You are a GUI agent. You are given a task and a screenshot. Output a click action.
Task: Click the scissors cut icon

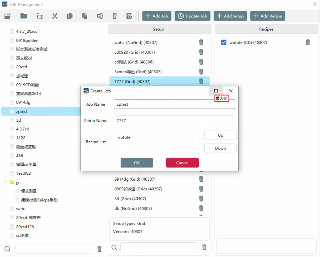55,16
